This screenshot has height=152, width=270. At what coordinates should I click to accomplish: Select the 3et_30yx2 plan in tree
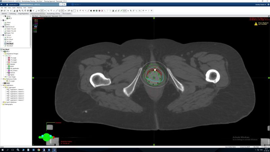[10, 44]
